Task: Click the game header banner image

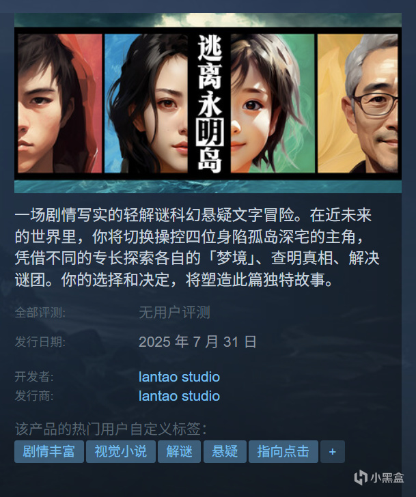Action: (208, 103)
